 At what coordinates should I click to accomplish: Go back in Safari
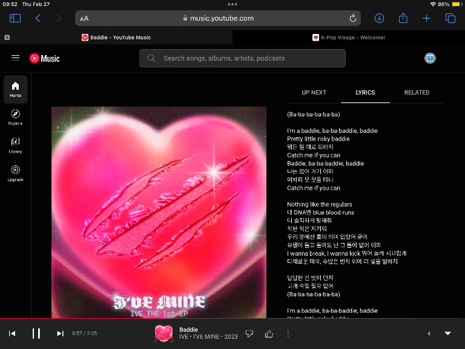(x=38, y=18)
